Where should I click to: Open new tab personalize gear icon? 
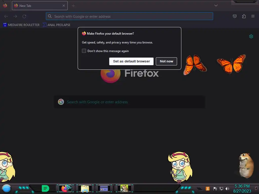coord(251,36)
